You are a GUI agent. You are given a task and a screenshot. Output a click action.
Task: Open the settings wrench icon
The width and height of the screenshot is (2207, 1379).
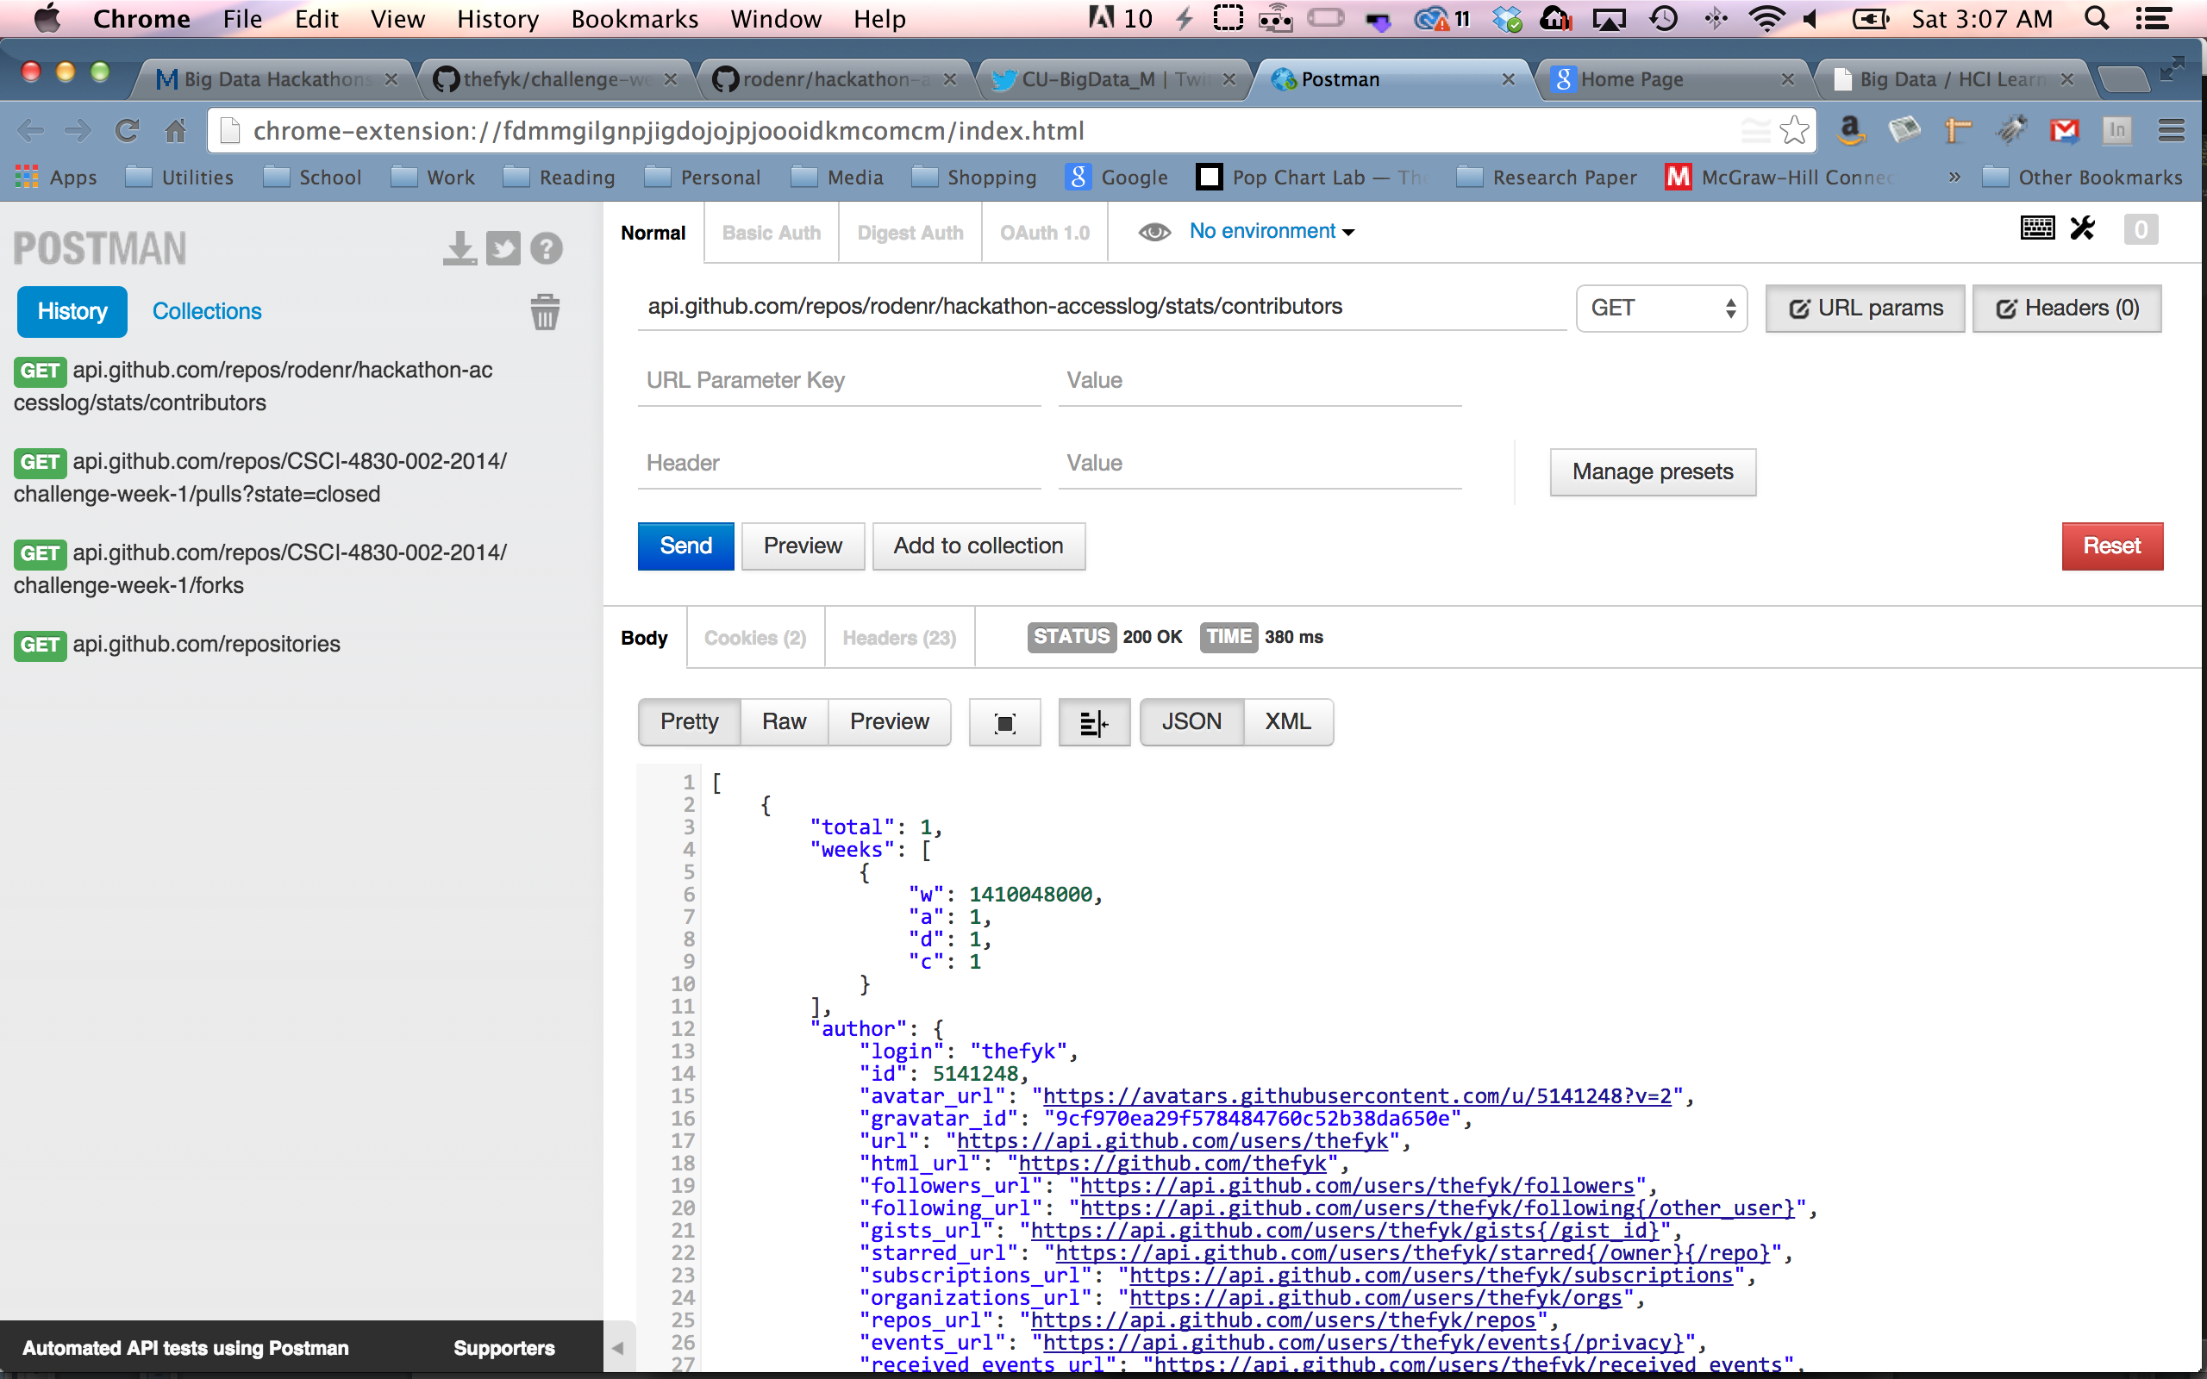pyautogui.click(x=2083, y=228)
